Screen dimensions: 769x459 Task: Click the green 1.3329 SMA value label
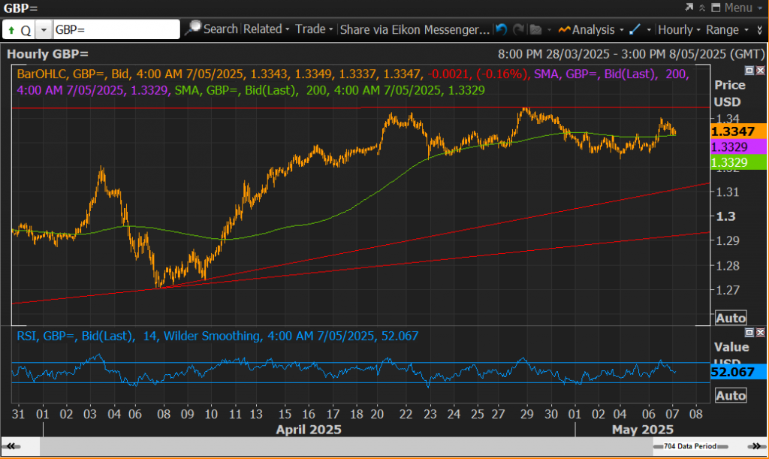tap(738, 162)
